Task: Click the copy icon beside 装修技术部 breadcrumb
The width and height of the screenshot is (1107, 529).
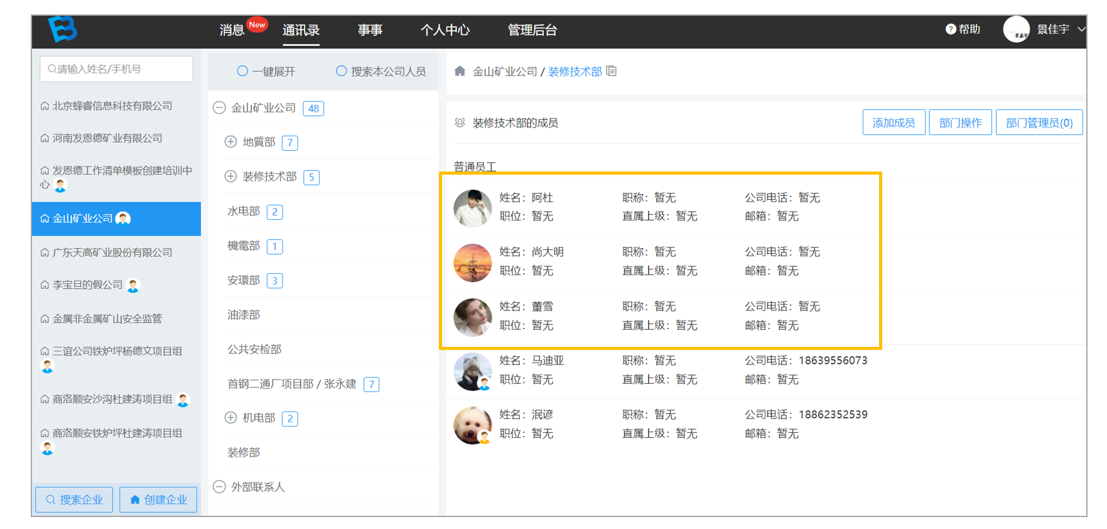Action: (x=612, y=71)
